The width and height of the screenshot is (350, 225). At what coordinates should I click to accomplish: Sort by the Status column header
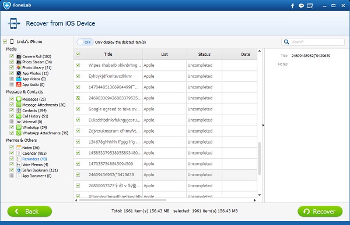(204, 54)
